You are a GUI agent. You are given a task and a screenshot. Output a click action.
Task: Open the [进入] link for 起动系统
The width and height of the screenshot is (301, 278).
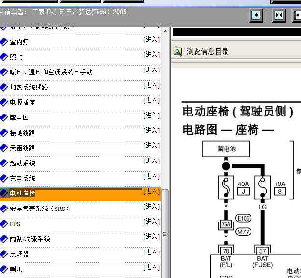coord(151,161)
